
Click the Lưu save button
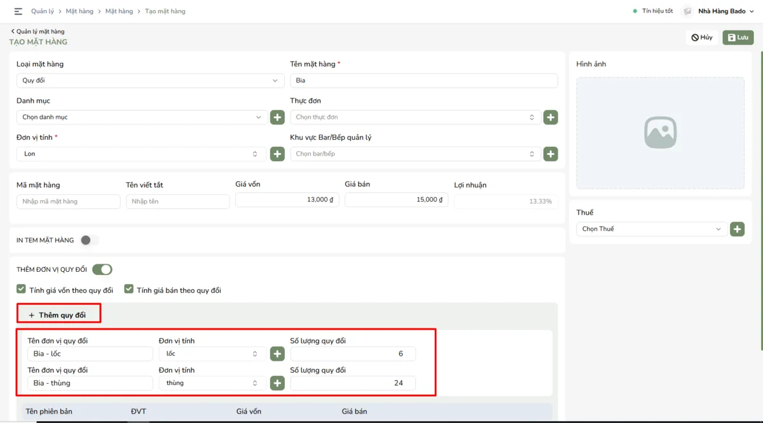[x=738, y=37]
